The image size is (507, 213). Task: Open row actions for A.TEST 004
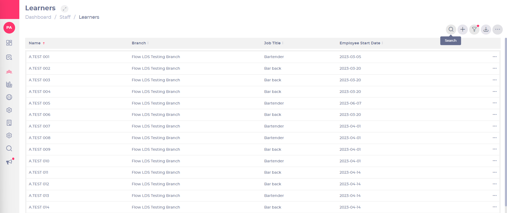point(495,92)
